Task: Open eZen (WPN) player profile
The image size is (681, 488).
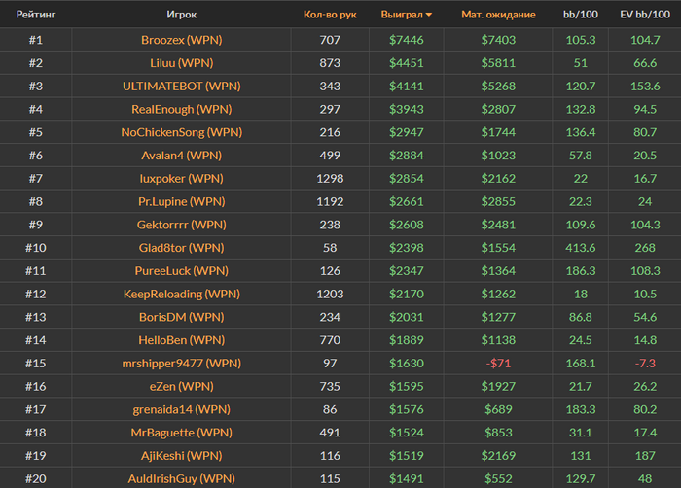Action: [x=182, y=386]
